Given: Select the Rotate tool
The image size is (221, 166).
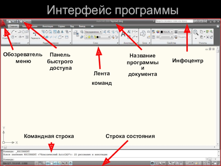Looking at the screenshot, I should coord(47,32).
